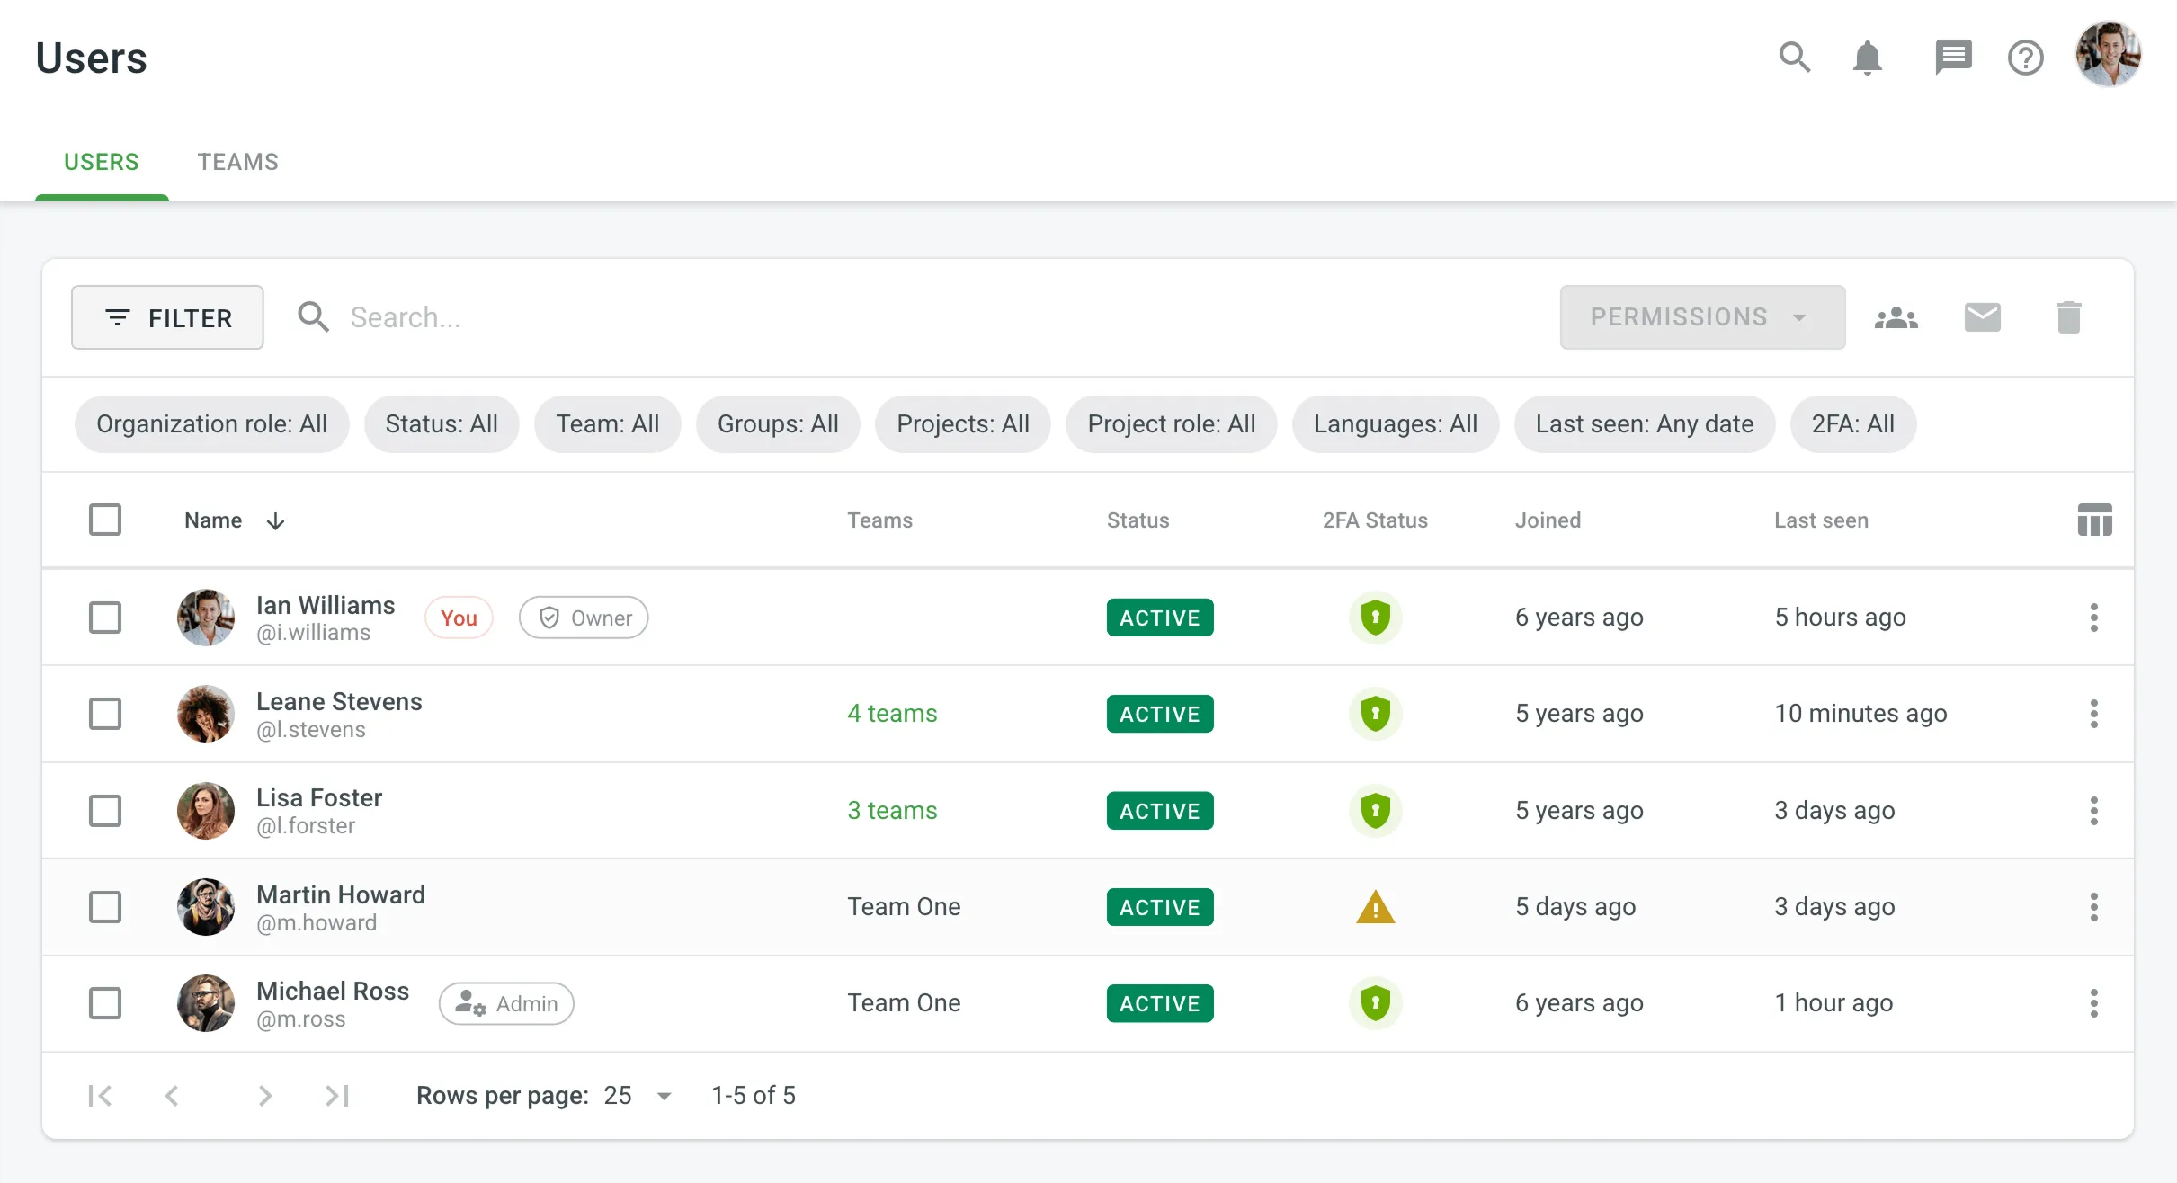Open the Organization role: All filter chip
The height and width of the screenshot is (1183, 2177).
(212, 423)
